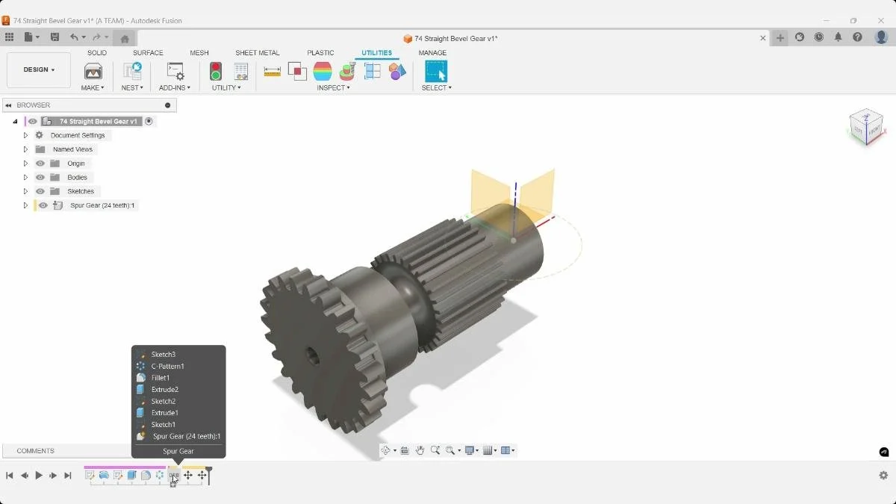Toggle visibility of the Origin folder
The image size is (896, 504).
click(40, 164)
